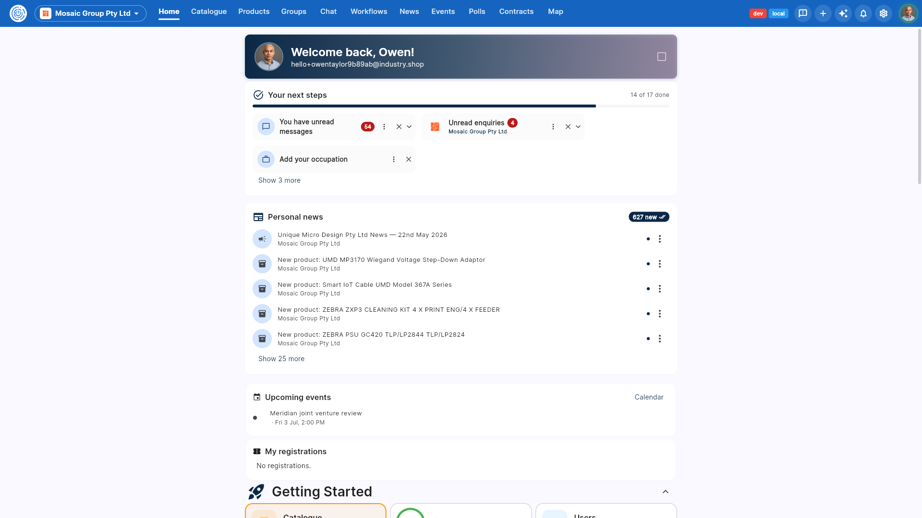Screen dimensions: 922x518
Task: Open the Products menu item
Action: coord(254,12)
